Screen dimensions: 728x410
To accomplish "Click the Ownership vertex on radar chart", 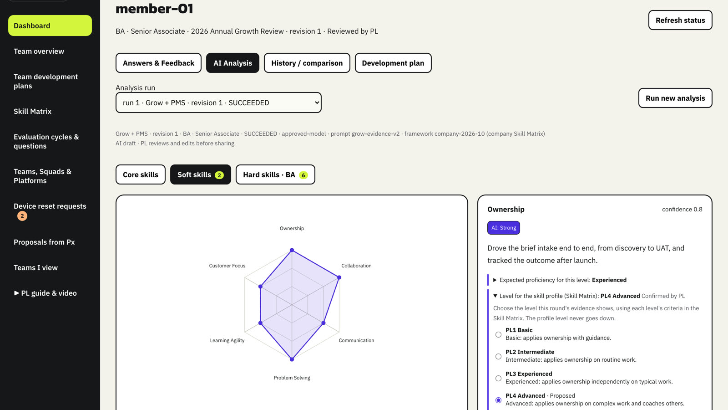I will pyautogui.click(x=292, y=250).
